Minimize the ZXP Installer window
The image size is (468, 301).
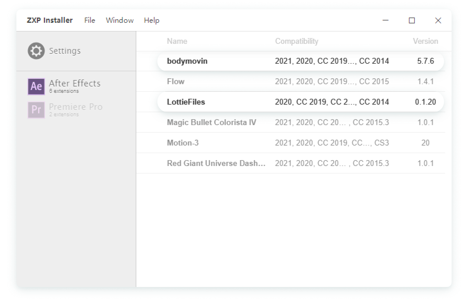(x=386, y=20)
